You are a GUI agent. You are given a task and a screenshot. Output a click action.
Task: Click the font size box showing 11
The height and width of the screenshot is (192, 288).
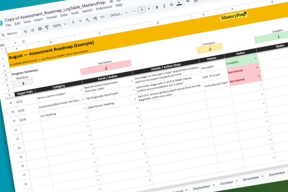pyautogui.click(x=142, y=10)
